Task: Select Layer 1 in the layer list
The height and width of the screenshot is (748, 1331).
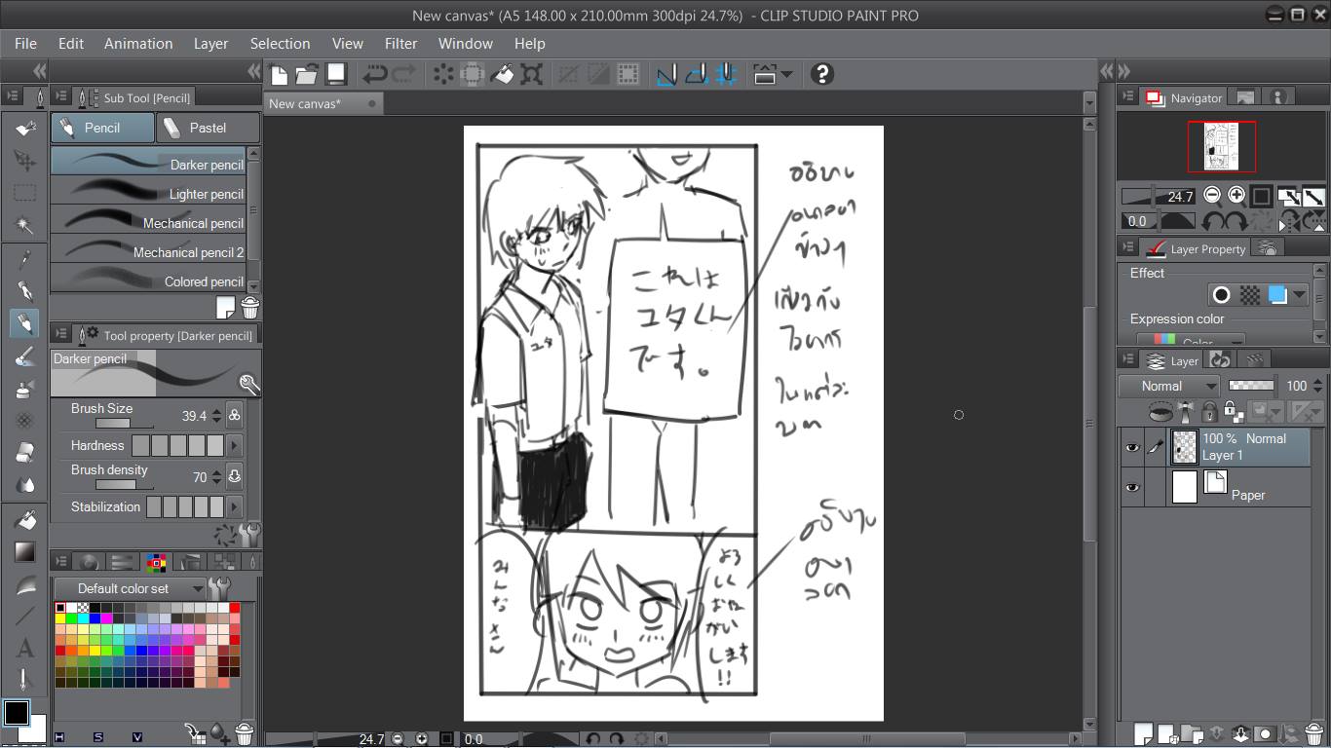Action: (1215, 447)
